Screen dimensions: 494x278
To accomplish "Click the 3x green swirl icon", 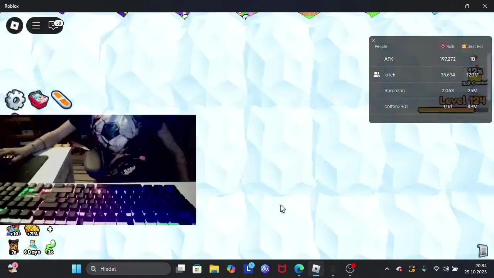I will click(x=50, y=247).
